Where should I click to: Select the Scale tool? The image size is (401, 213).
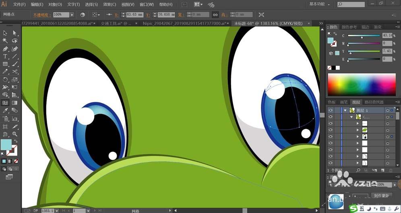[x=14, y=80]
